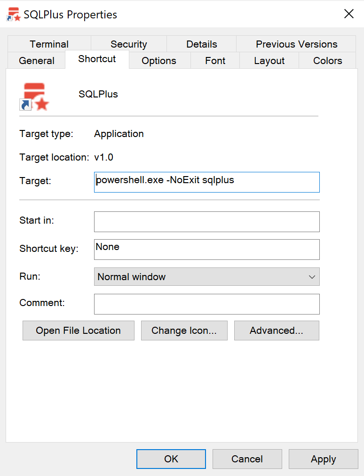Click the SQLPlus title bar icon
This screenshot has height=476, width=364.
[x=14, y=14]
